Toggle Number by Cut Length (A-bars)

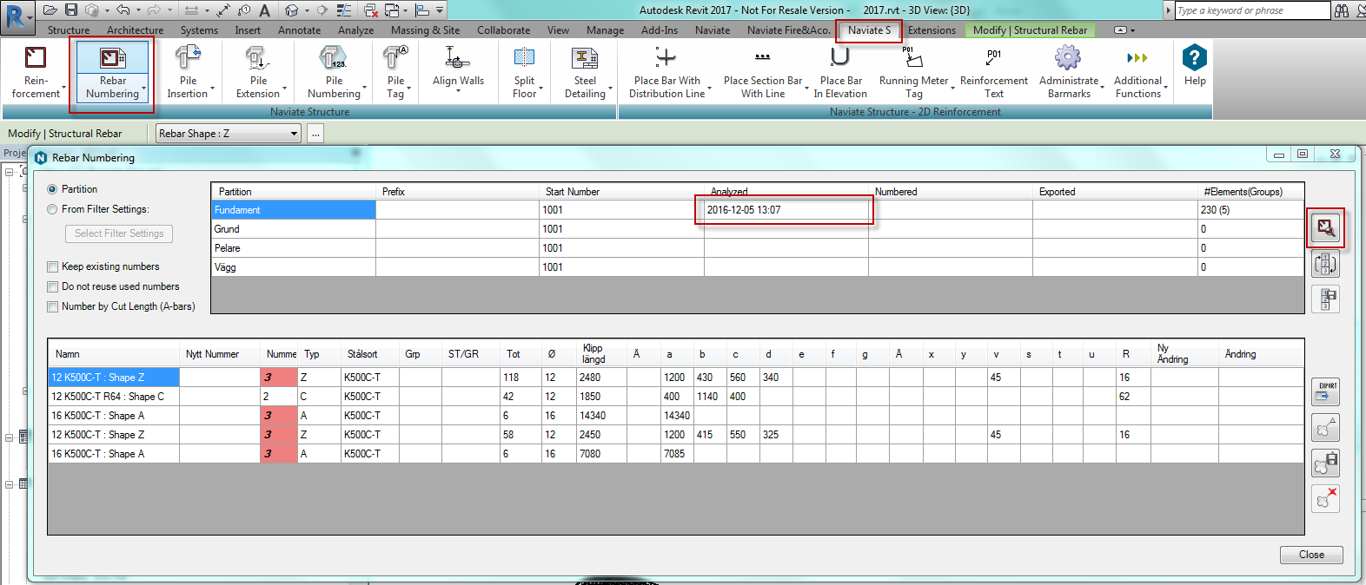pyautogui.click(x=53, y=307)
